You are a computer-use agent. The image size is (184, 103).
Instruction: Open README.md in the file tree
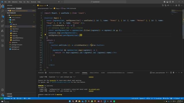point(15,49)
